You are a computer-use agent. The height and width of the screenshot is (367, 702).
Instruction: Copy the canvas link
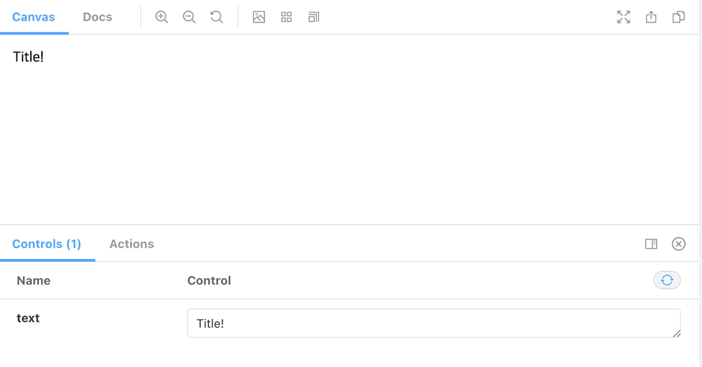[x=678, y=17]
